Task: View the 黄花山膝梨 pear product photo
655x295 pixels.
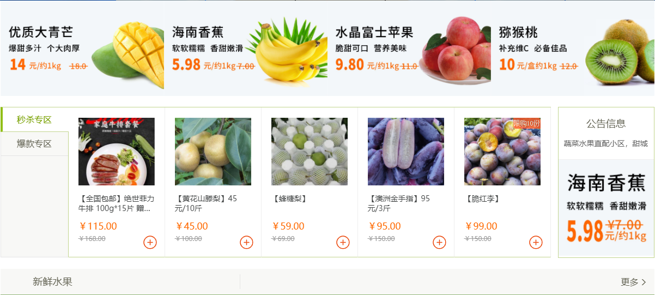Action: (213, 152)
